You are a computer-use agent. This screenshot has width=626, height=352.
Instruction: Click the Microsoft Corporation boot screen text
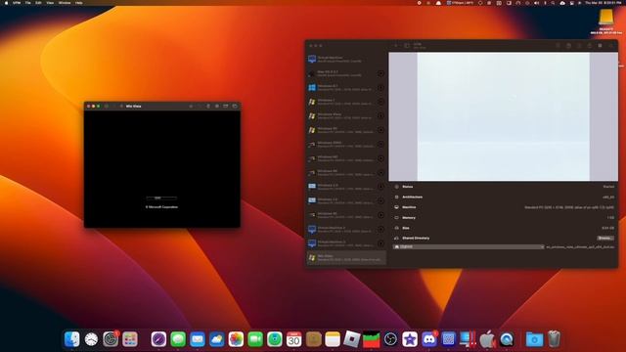tap(161, 207)
